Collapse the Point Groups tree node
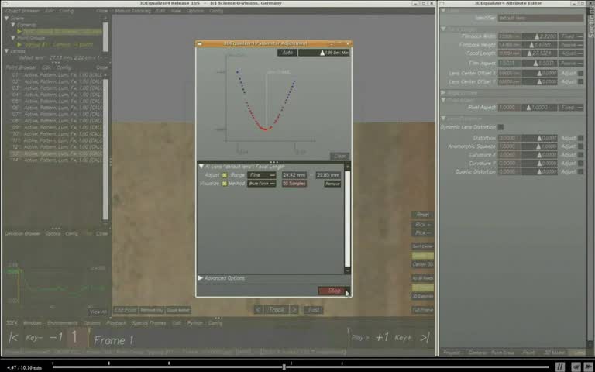The height and width of the screenshot is (372, 595). [x=13, y=38]
